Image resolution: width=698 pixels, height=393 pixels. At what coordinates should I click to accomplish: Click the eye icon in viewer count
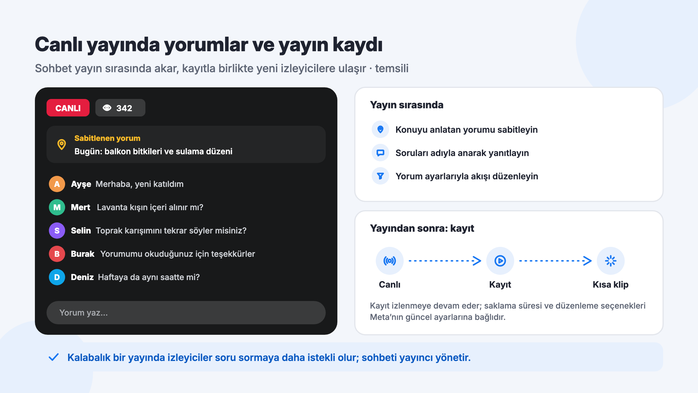coord(107,108)
